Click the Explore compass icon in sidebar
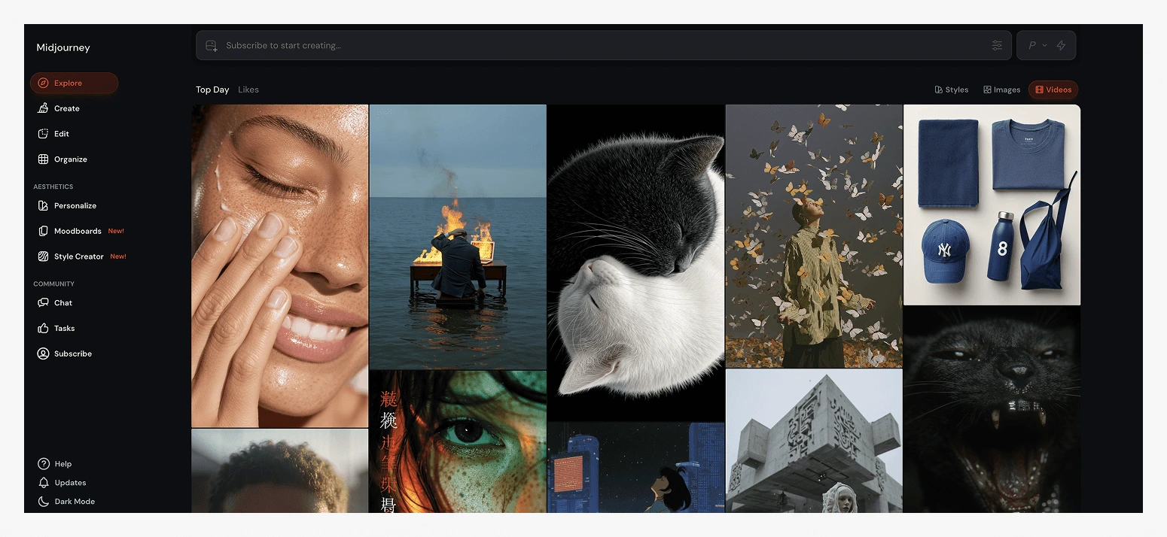The image size is (1167, 537). pos(44,83)
